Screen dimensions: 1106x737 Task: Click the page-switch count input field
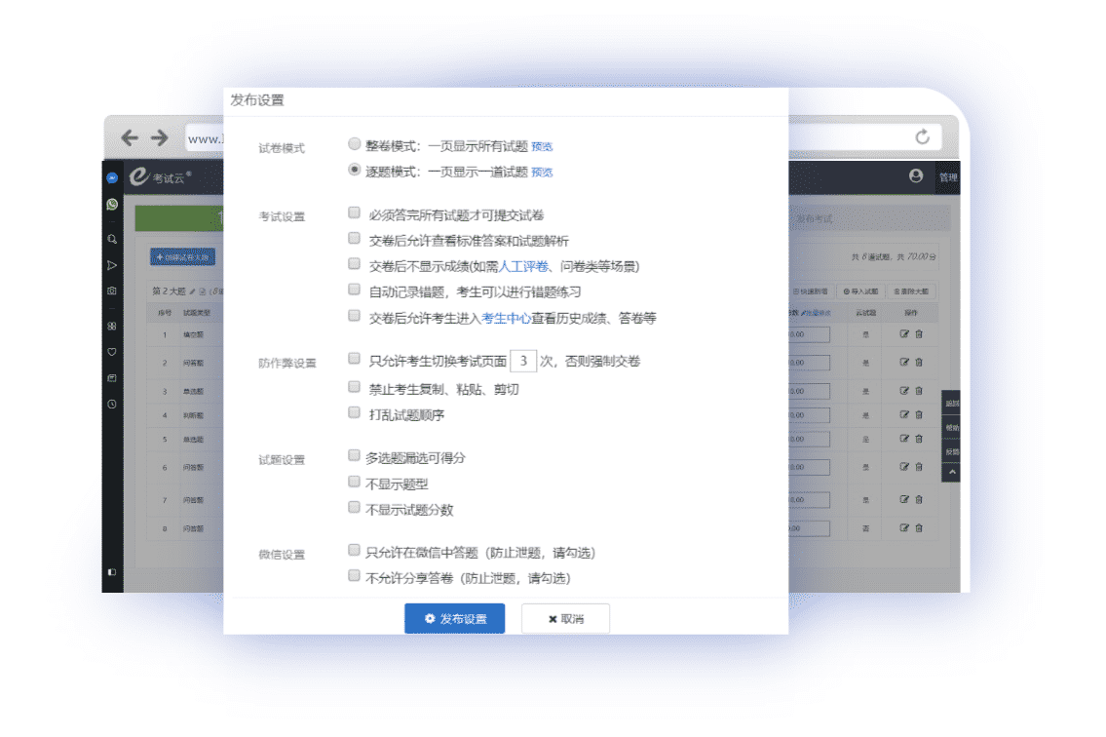523,361
